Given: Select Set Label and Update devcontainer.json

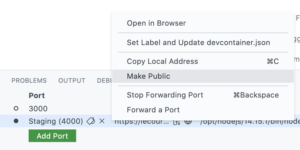Looking at the screenshot, I should [x=203, y=42].
